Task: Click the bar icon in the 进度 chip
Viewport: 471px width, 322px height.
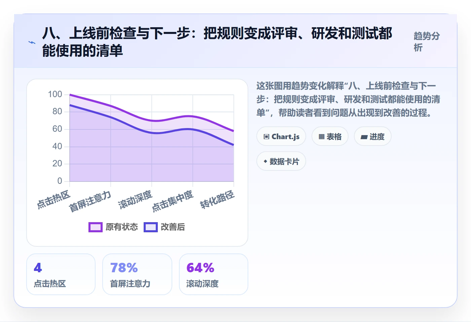Action: tap(364, 137)
